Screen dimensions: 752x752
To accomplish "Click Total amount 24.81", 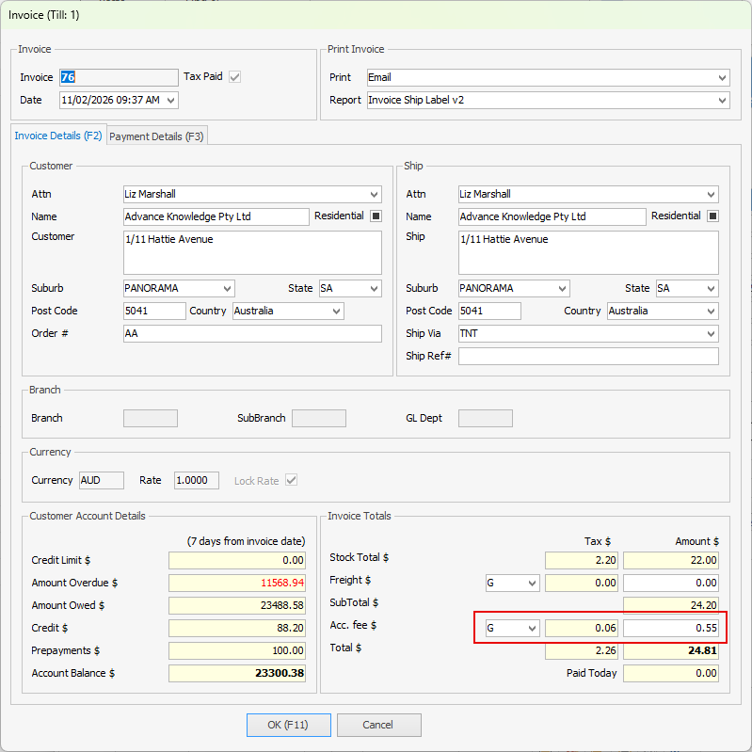I will pyautogui.click(x=670, y=650).
